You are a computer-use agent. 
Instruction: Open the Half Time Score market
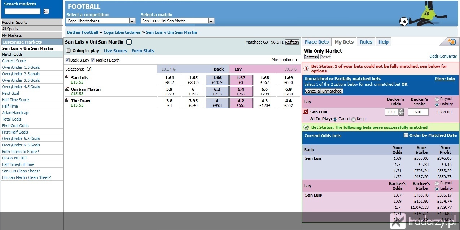[15, 100]
